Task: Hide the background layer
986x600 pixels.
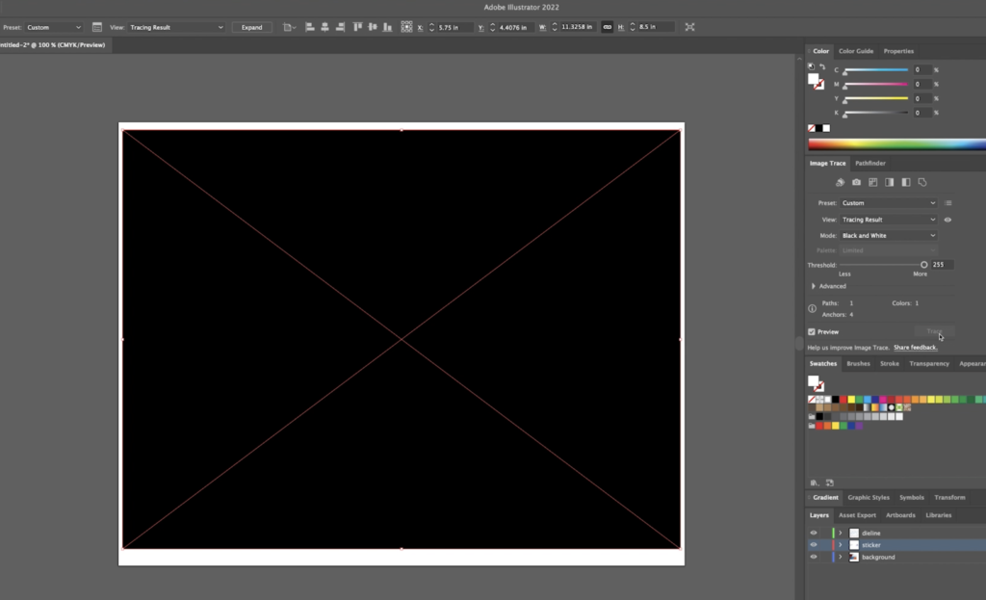Action: point(814,557)
